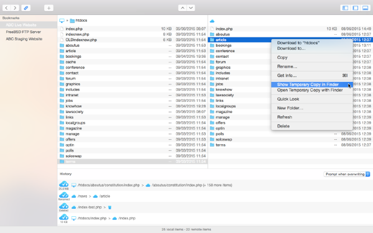Click the remote aboutus folder icon
This screenshot has width=373, height=233.
(x=212, y=34)
